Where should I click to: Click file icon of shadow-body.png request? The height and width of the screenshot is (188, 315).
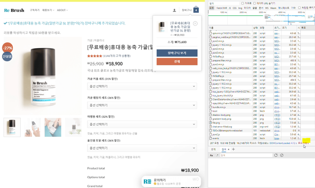211,115
